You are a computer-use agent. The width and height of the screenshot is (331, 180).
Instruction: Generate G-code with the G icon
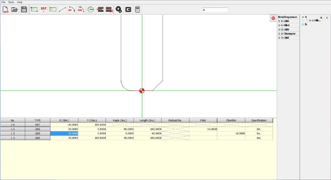pos(128,10)
